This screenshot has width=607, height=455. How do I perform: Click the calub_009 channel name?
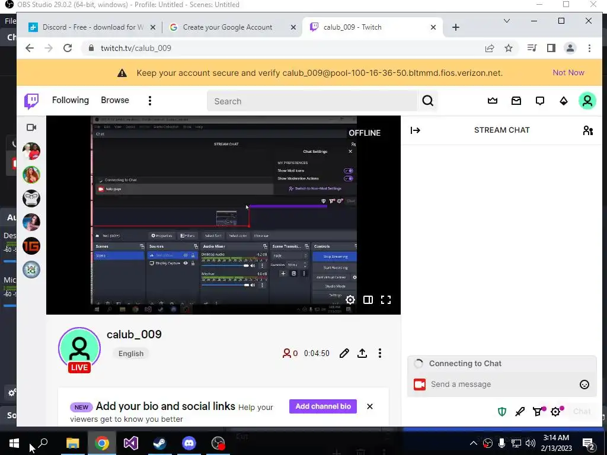134,334
